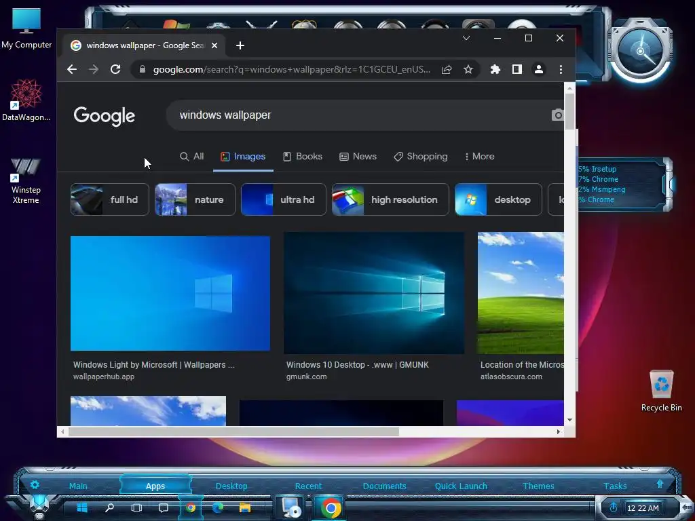Select the Winstep Xtreme desktop shortcut
The width and height of the screenshot is (695, 521).
coord(26,180)
